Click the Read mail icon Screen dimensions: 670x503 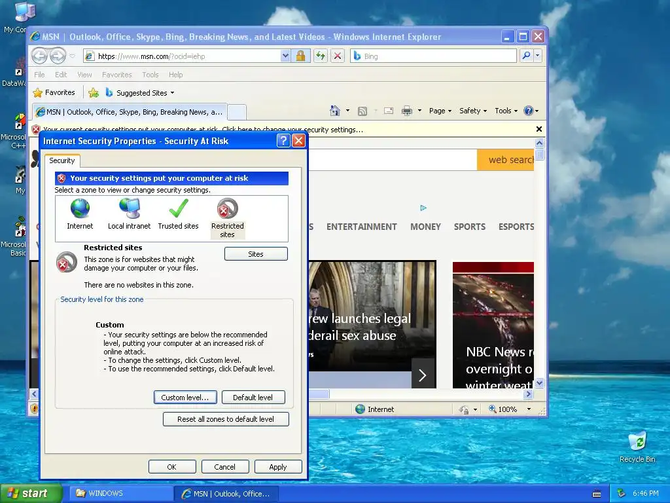point(389,111)
